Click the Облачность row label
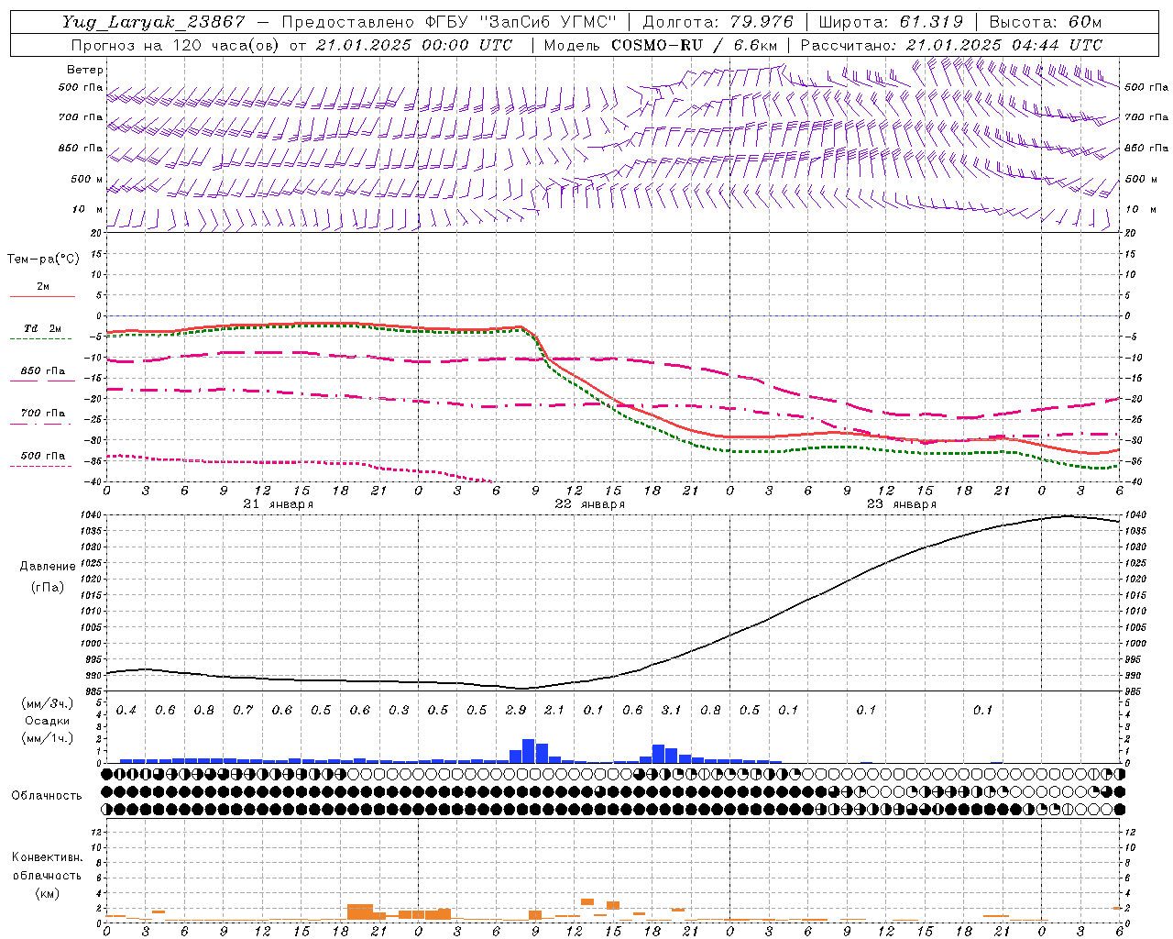Viewport: 1173px width, 939px height. click(x=47, y=795)
